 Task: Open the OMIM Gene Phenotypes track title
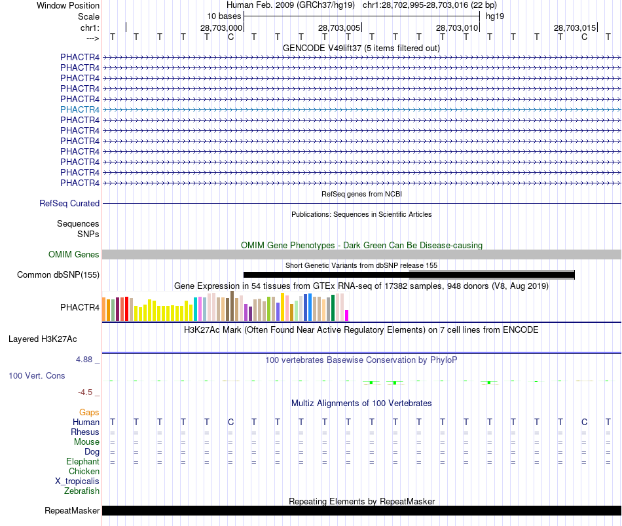point(361,246)
